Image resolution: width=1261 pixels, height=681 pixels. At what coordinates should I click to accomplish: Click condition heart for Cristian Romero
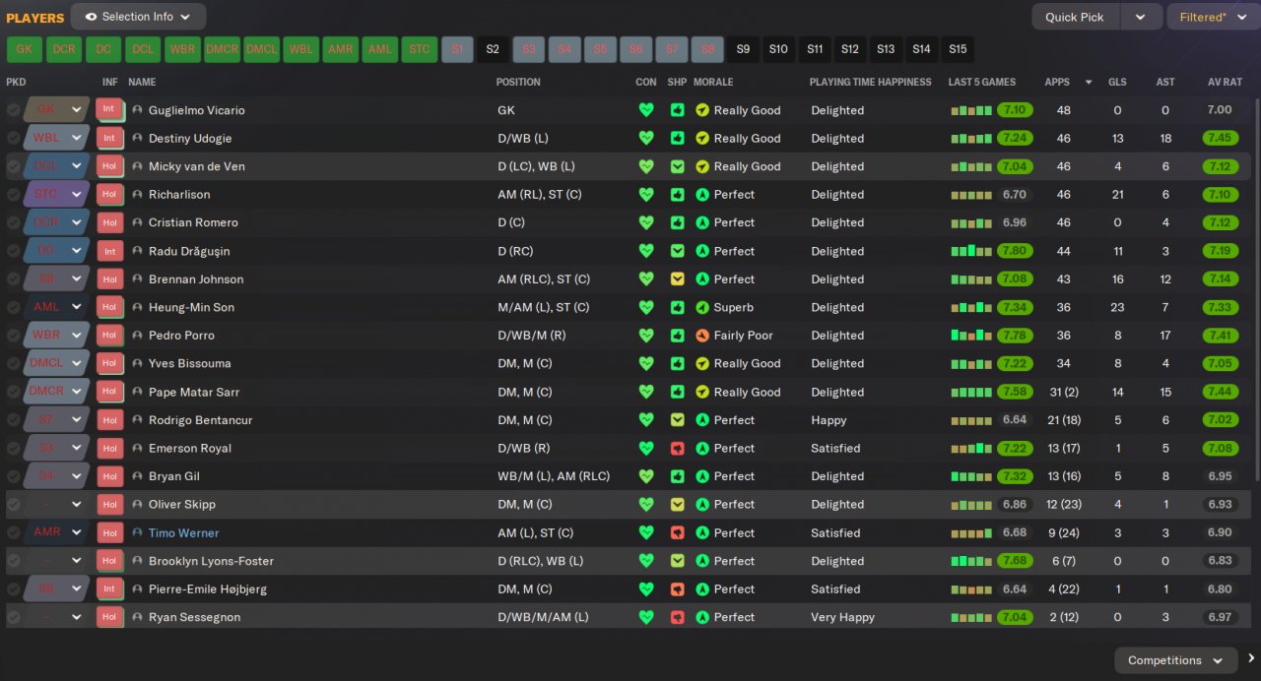(646, 222)
